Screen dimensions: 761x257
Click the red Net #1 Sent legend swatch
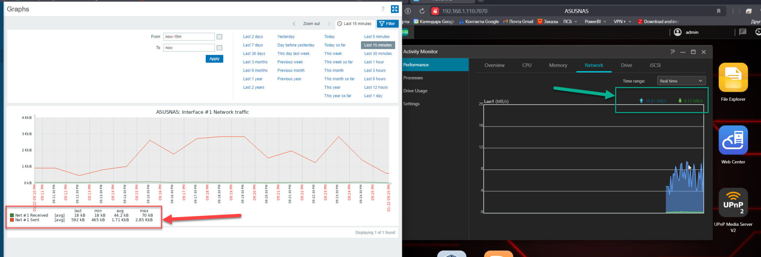tap(12, 220)
